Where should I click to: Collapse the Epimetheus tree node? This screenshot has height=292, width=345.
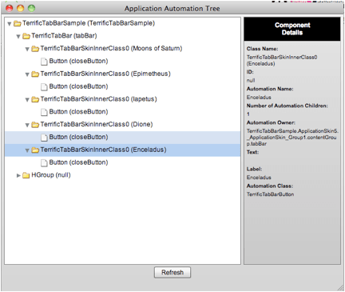(27, 74)
